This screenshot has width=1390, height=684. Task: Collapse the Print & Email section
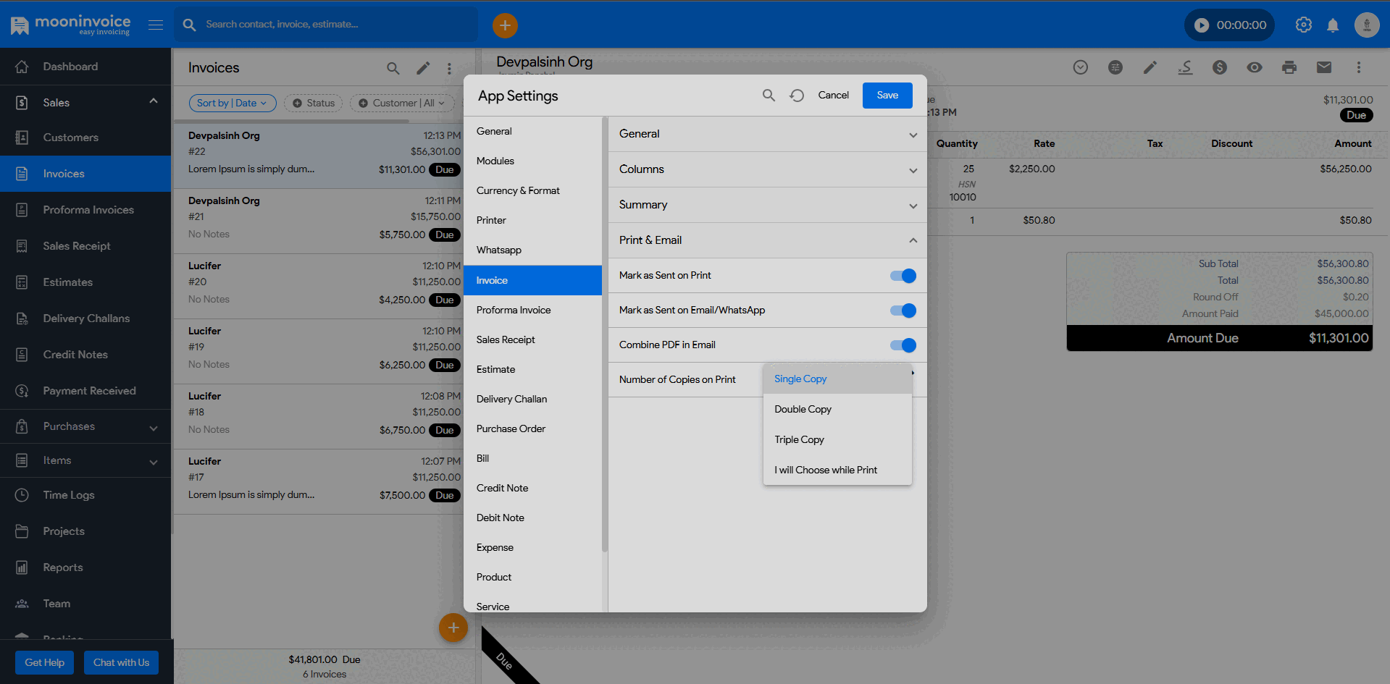pyautogui.click(x=768, y=240)
